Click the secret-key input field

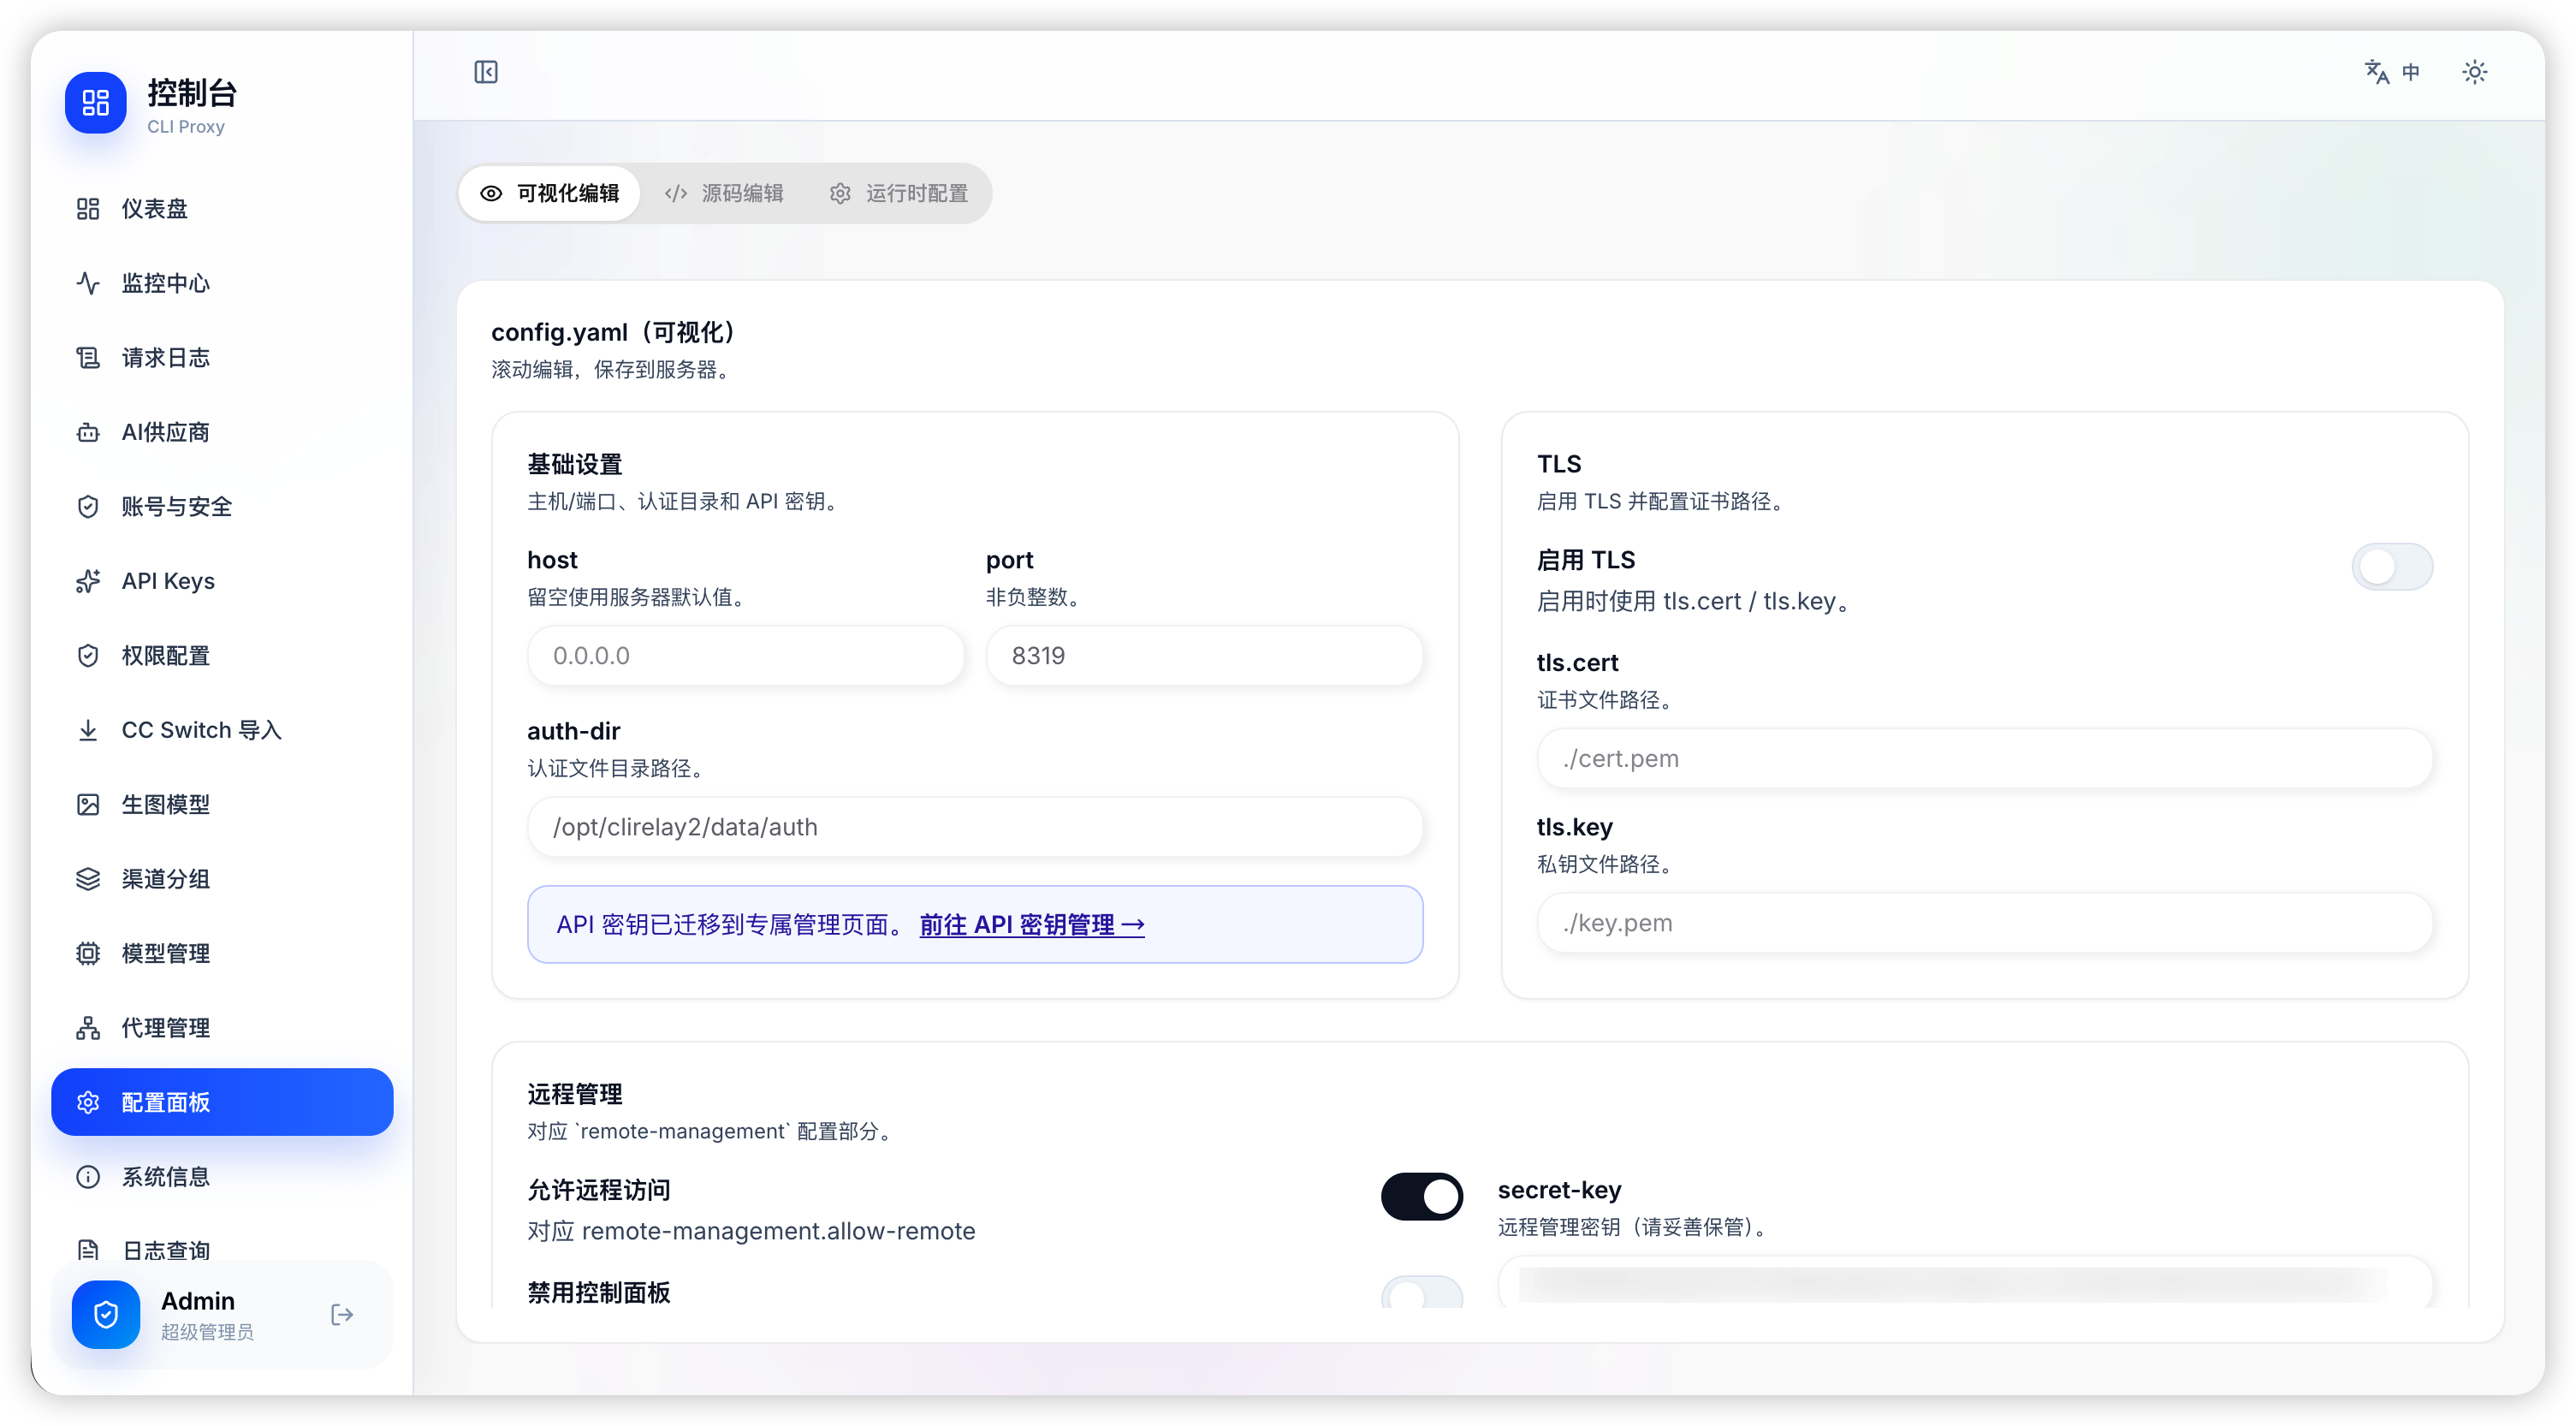(x=1964, y=1282)
